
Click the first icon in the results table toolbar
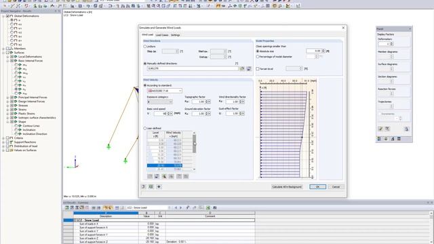coord(66,208)
